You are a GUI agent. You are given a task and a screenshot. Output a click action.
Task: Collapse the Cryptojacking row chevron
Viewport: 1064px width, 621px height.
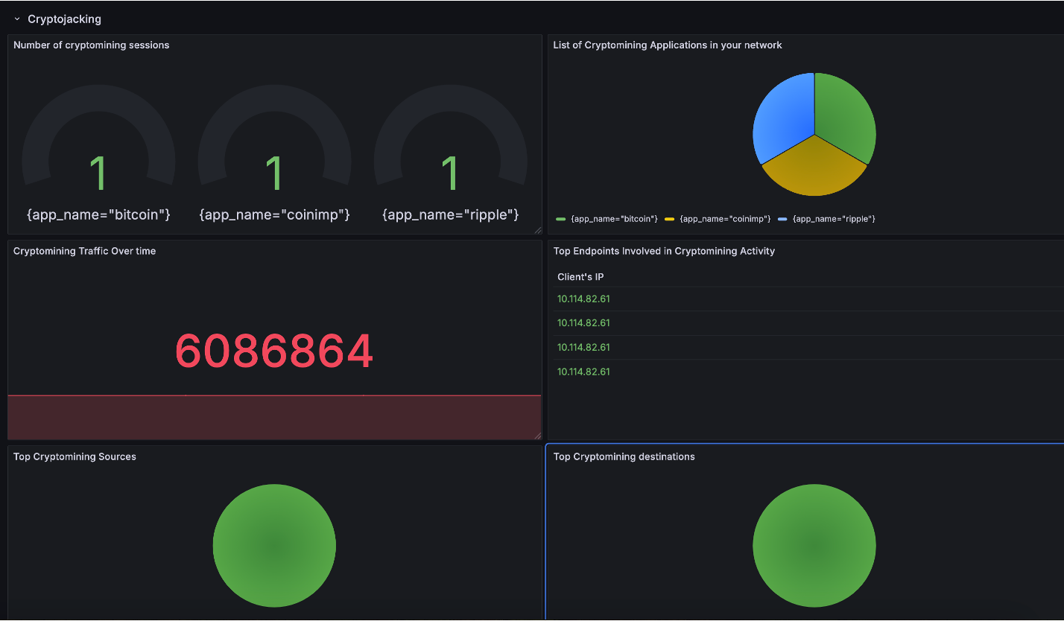[17, 19]
